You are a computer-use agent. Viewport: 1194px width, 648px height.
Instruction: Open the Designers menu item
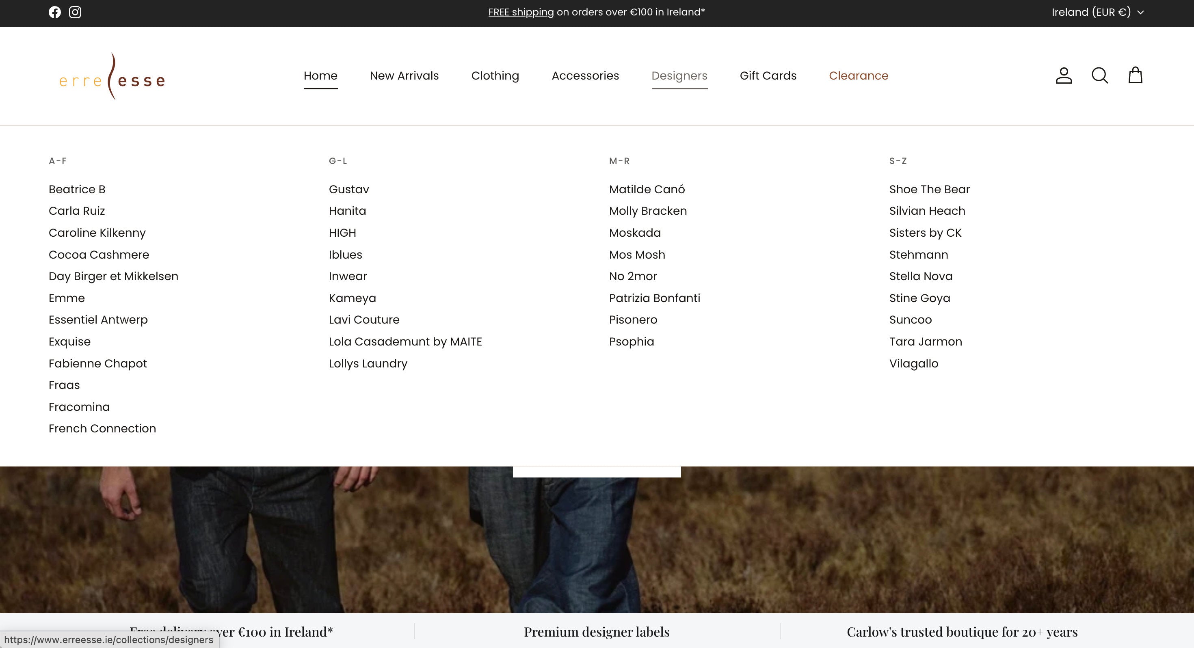click(679, 76)
